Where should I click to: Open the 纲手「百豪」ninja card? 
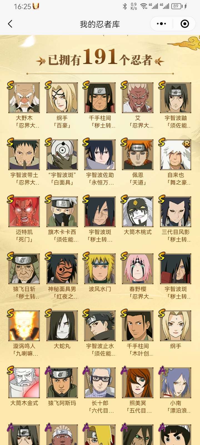tap(62, 98)
